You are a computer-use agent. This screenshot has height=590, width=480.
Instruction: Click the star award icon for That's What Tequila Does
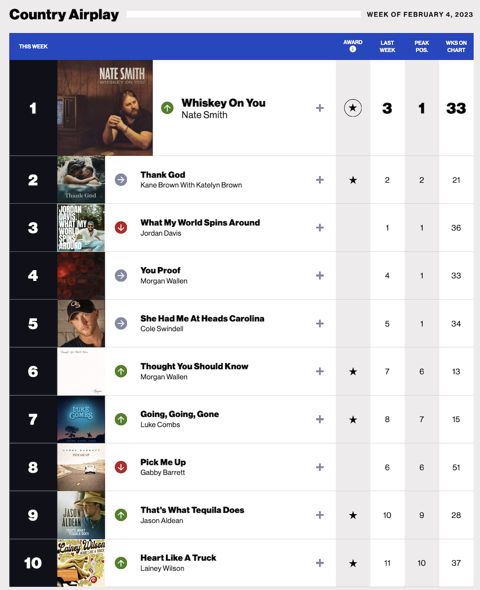click(353, 515)
